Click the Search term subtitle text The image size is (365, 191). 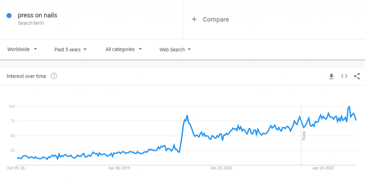31,23
